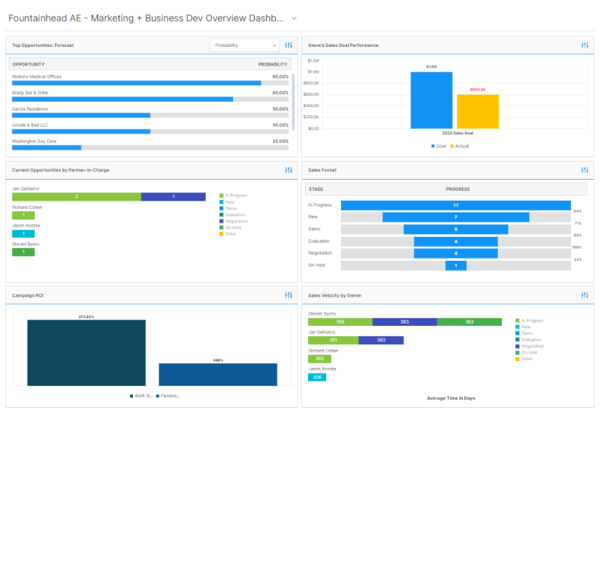Open Sales Funnel panel settings icon

(x=584, y=170)
